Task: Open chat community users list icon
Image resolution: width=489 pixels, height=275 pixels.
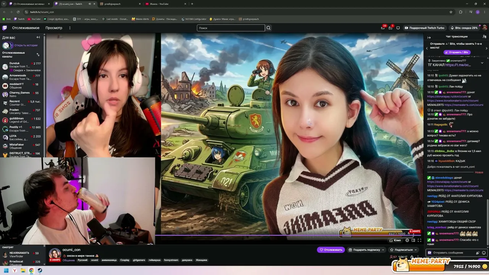Action: point(485,37)
